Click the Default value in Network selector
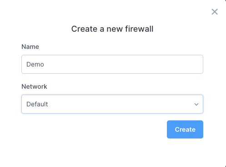This screenshot has height=167, width=226. [37, 104]
